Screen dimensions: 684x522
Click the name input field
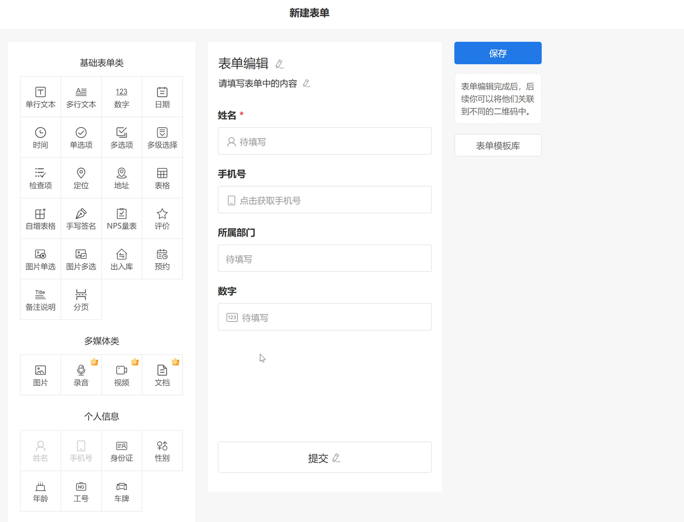coord(325,141)
